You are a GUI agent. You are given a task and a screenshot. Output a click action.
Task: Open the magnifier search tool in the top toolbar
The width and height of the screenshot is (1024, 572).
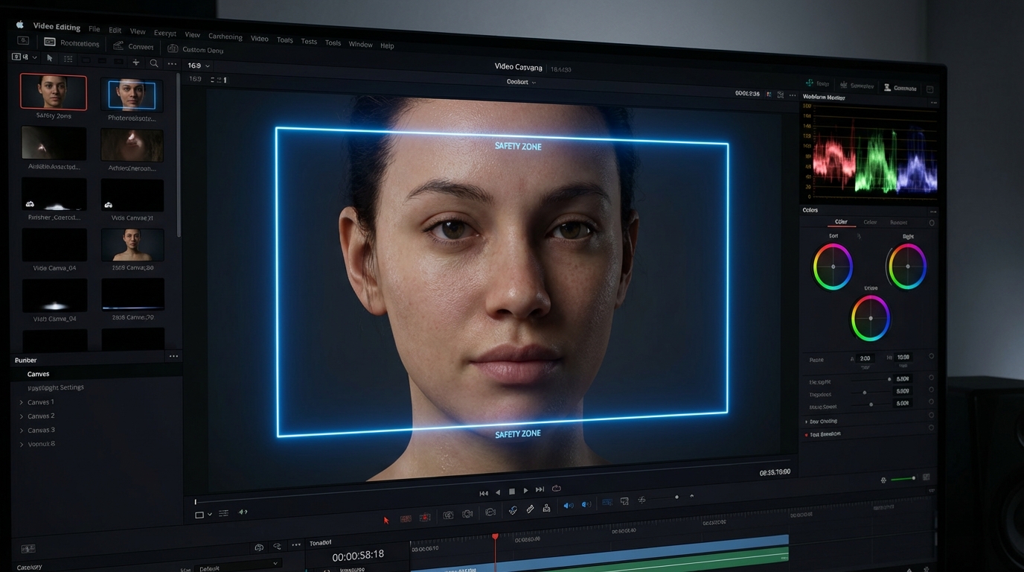[153, 63]
